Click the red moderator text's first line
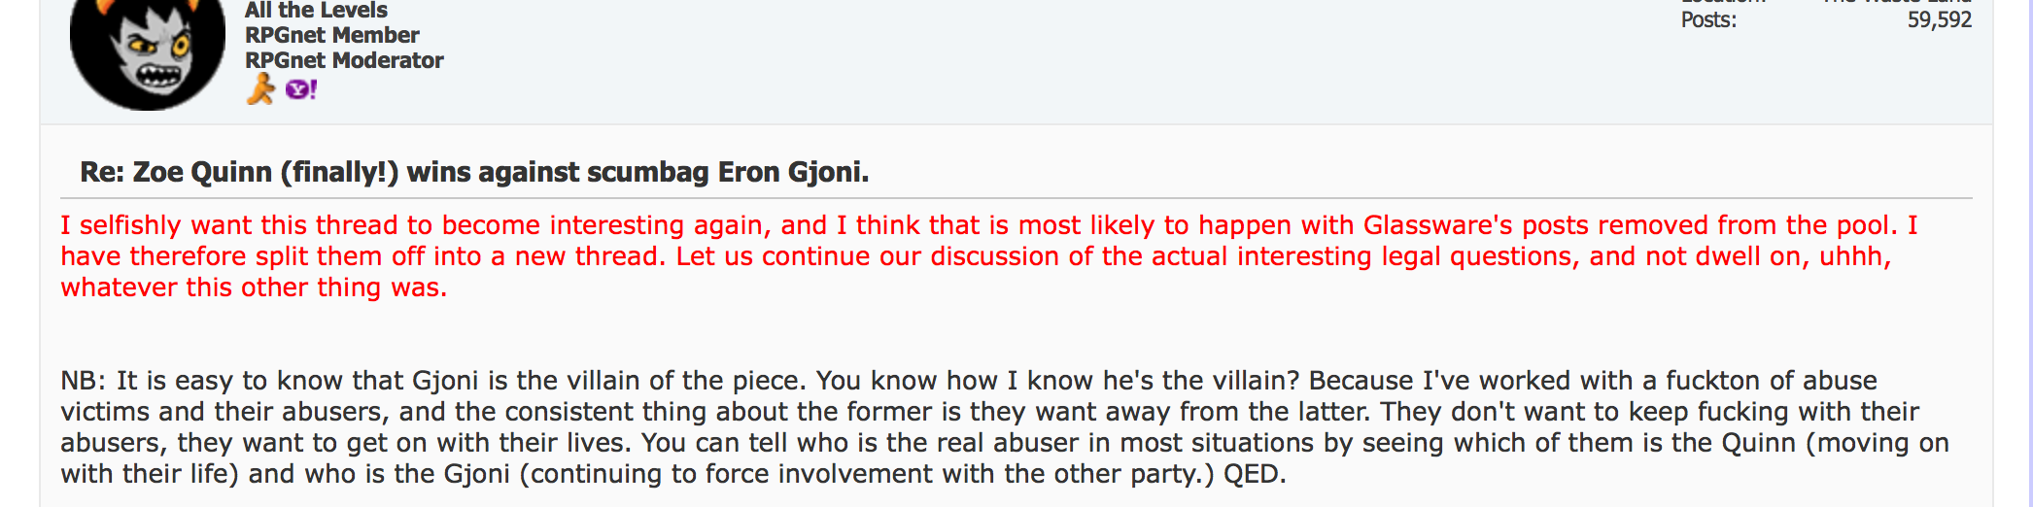The width and height of the screenshot is (2033, 507). 989,225
